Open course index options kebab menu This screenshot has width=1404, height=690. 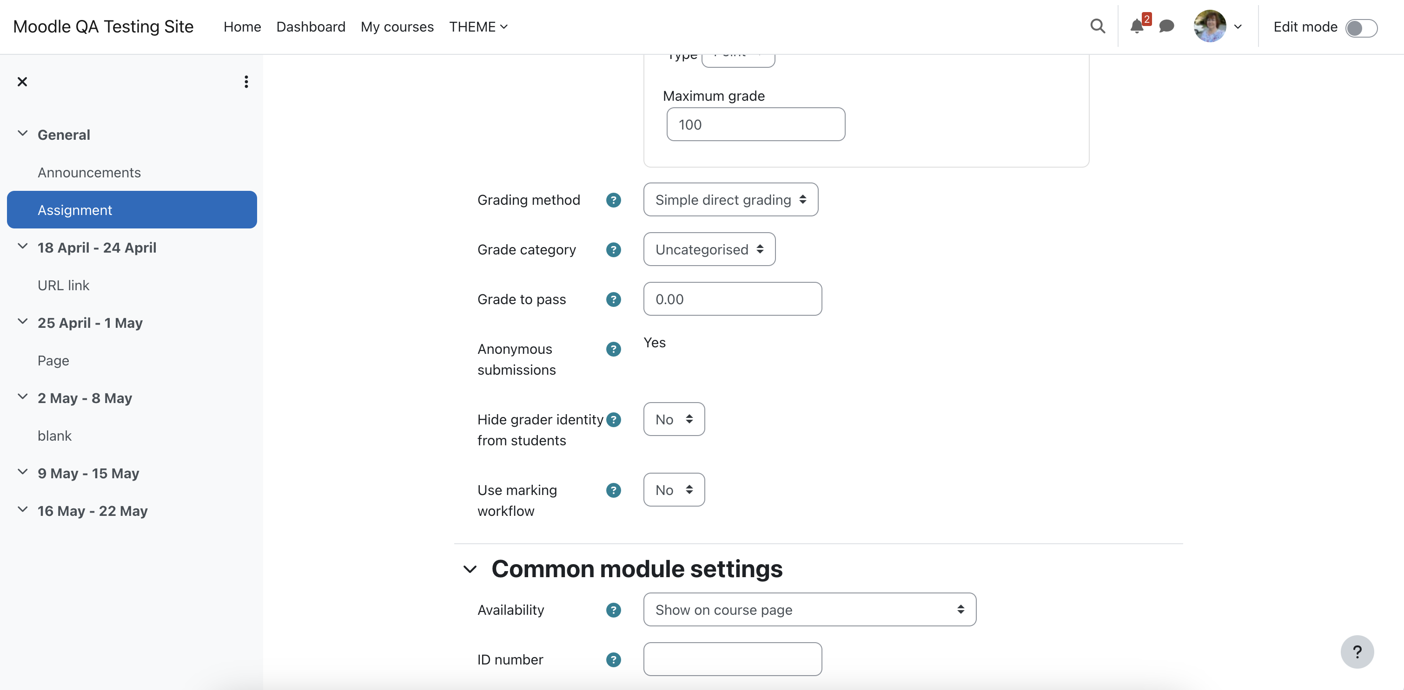pyautogui.click(x=246, y=82)
